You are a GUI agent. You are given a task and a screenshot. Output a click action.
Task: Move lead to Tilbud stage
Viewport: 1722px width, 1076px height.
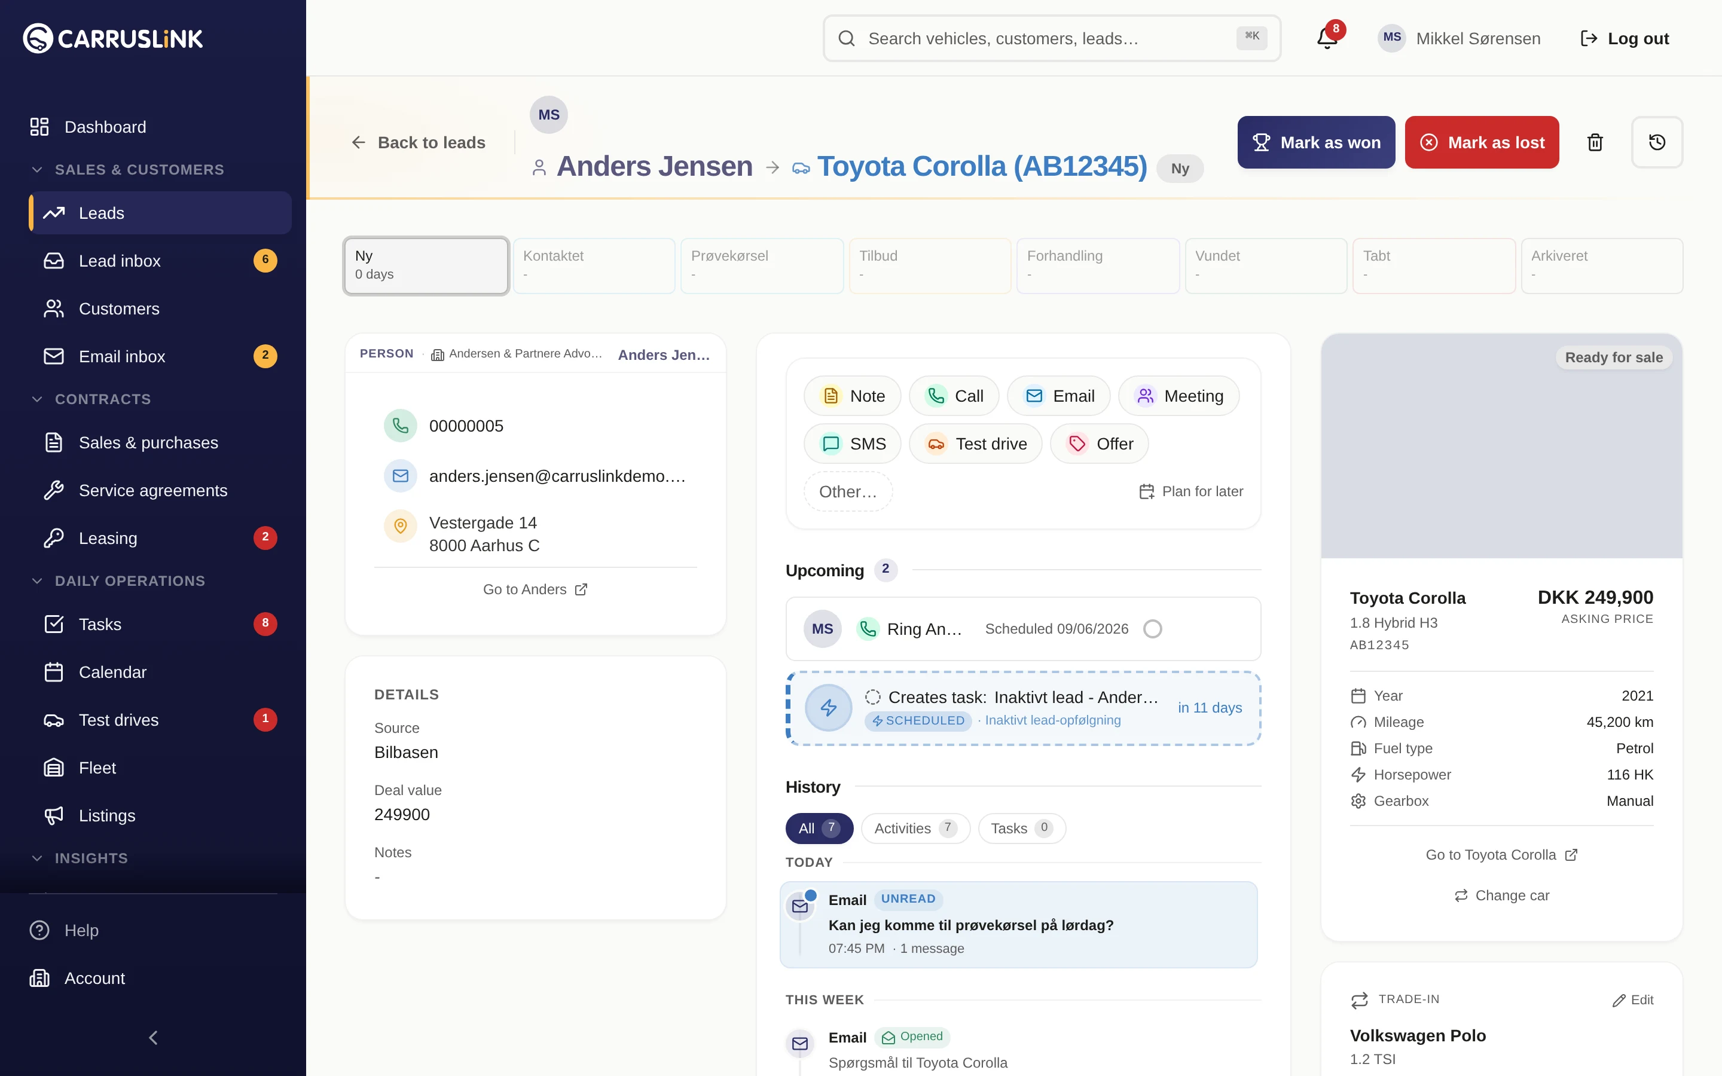click(x=930, y=265)
